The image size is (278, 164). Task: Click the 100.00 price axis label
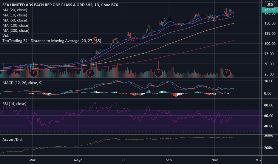coord(270,44)
